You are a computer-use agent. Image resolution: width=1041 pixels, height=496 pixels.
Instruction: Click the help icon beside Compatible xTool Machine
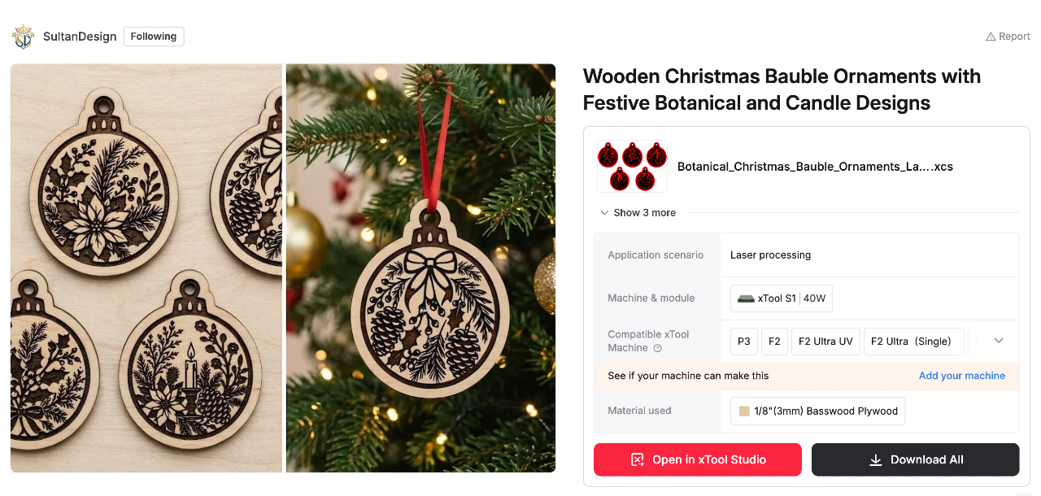pyautogui.click(x=658, y=348)
